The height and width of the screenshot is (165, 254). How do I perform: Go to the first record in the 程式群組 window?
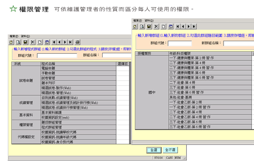54,42
